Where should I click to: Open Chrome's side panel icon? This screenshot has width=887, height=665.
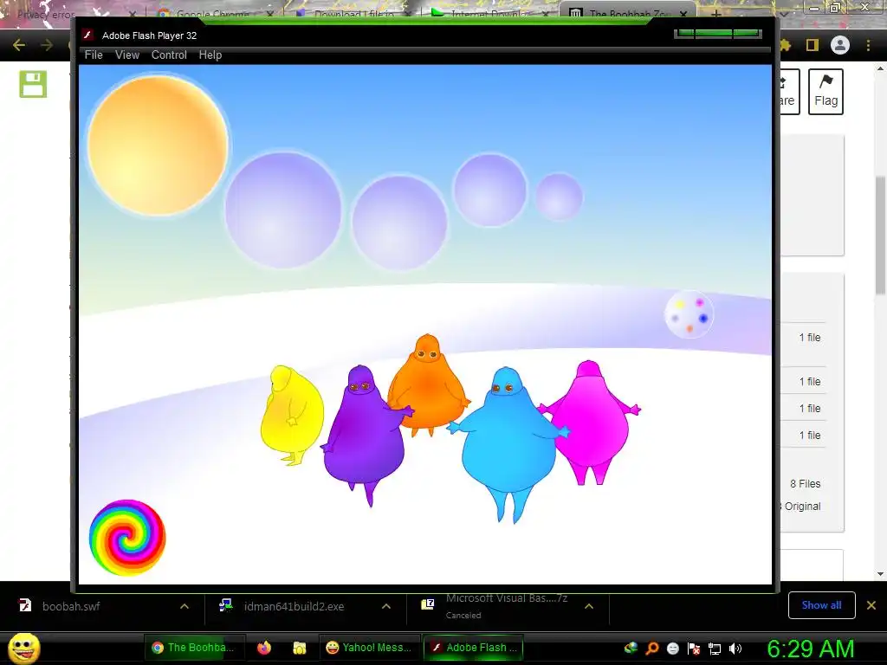point(812,45)
